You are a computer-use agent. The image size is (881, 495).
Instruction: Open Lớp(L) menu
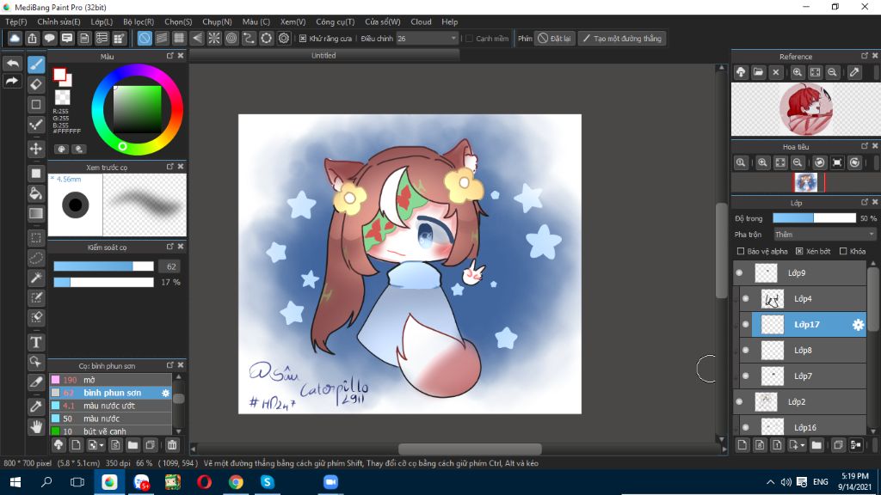[102, 21]
